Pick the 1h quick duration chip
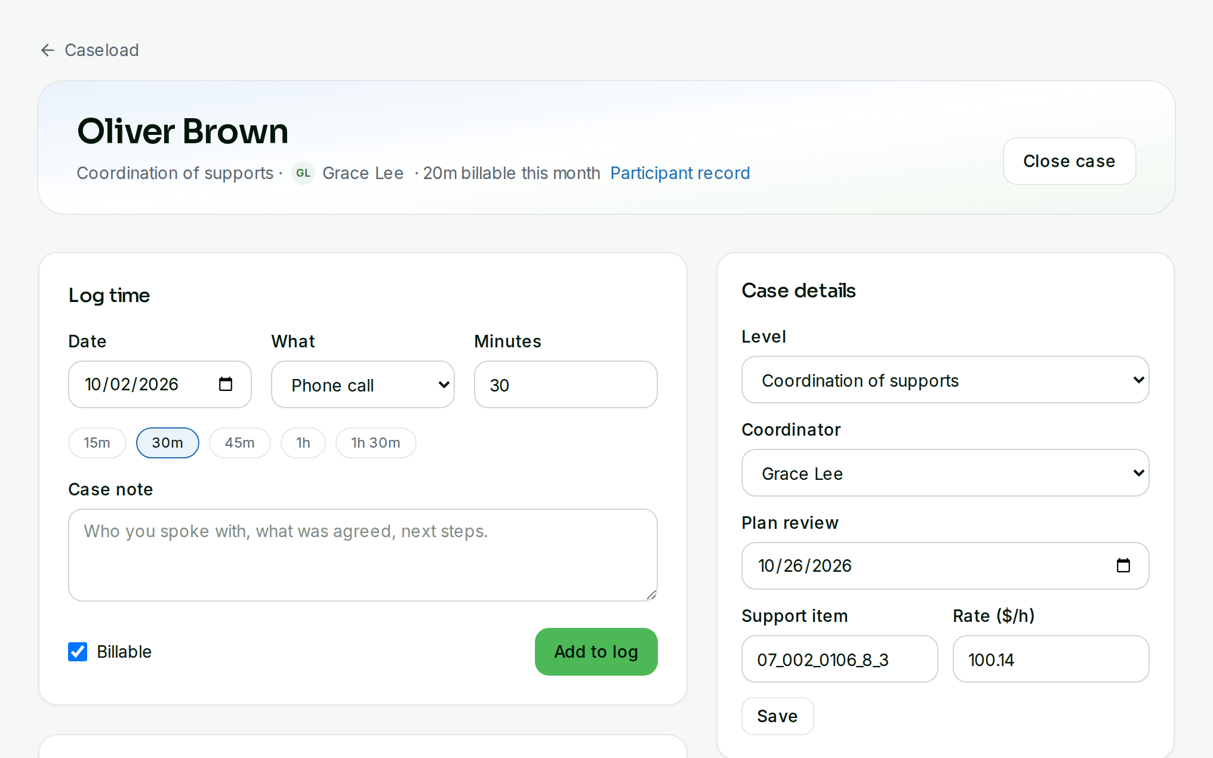The image size is (1213, 758). [x=303, y=443]
